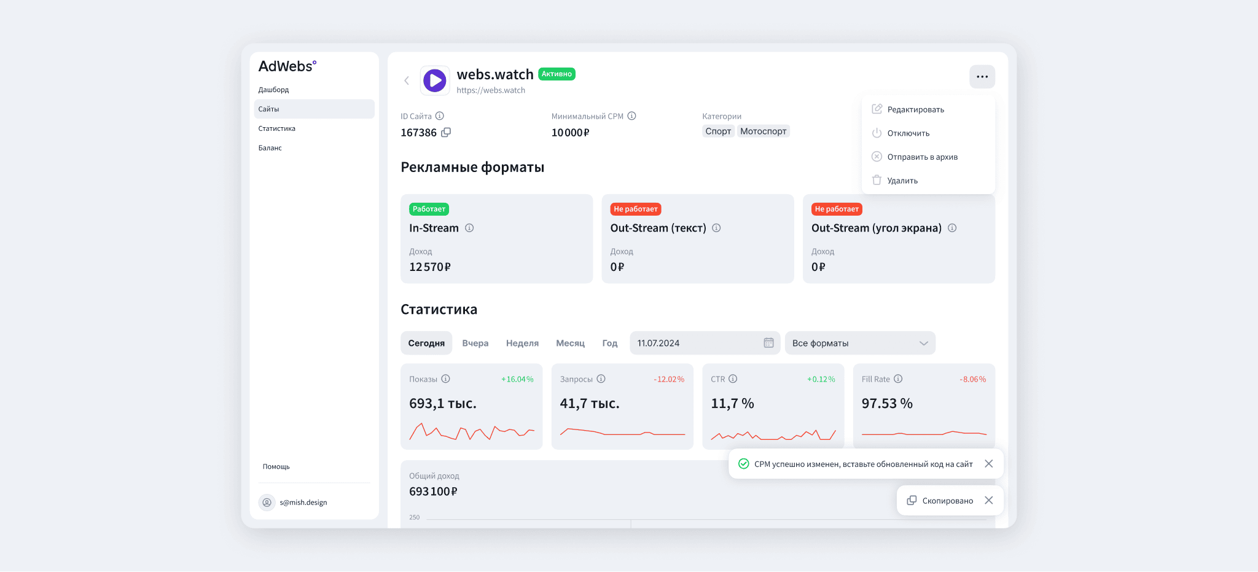Click the info icon next to ID Сайта
The image size is (1258, 572).
[x=440, y=116]
